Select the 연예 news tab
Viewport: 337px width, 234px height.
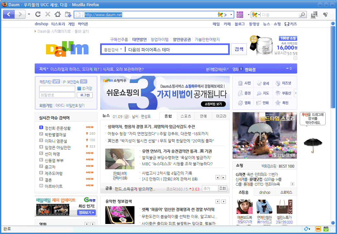click(203, 116)
